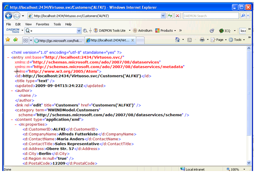This screenshot has width=257, height=176.
Task: Click the address bar URL field
Action: pos(94,16)
